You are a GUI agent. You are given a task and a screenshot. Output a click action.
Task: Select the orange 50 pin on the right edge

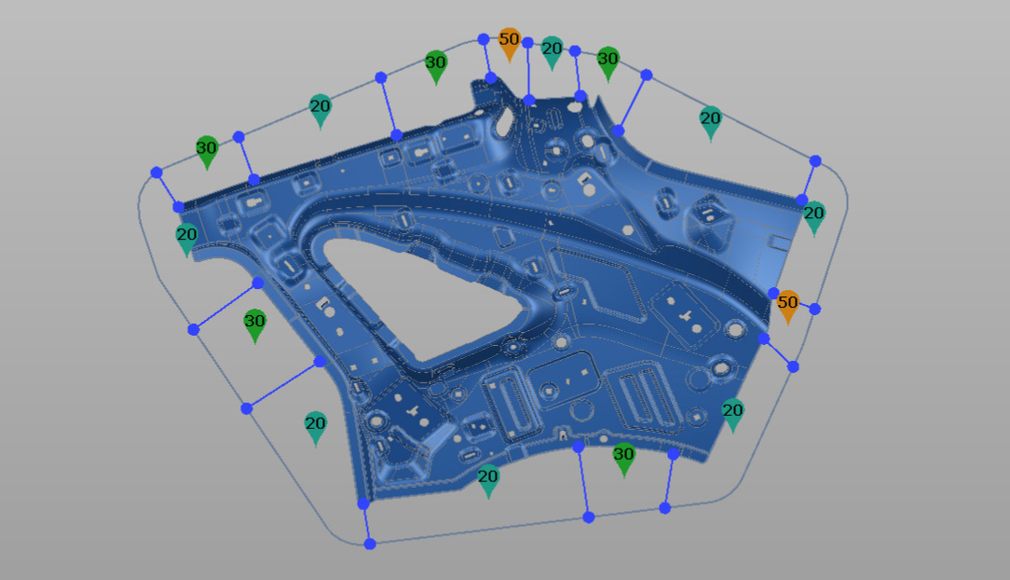[787, 303]
